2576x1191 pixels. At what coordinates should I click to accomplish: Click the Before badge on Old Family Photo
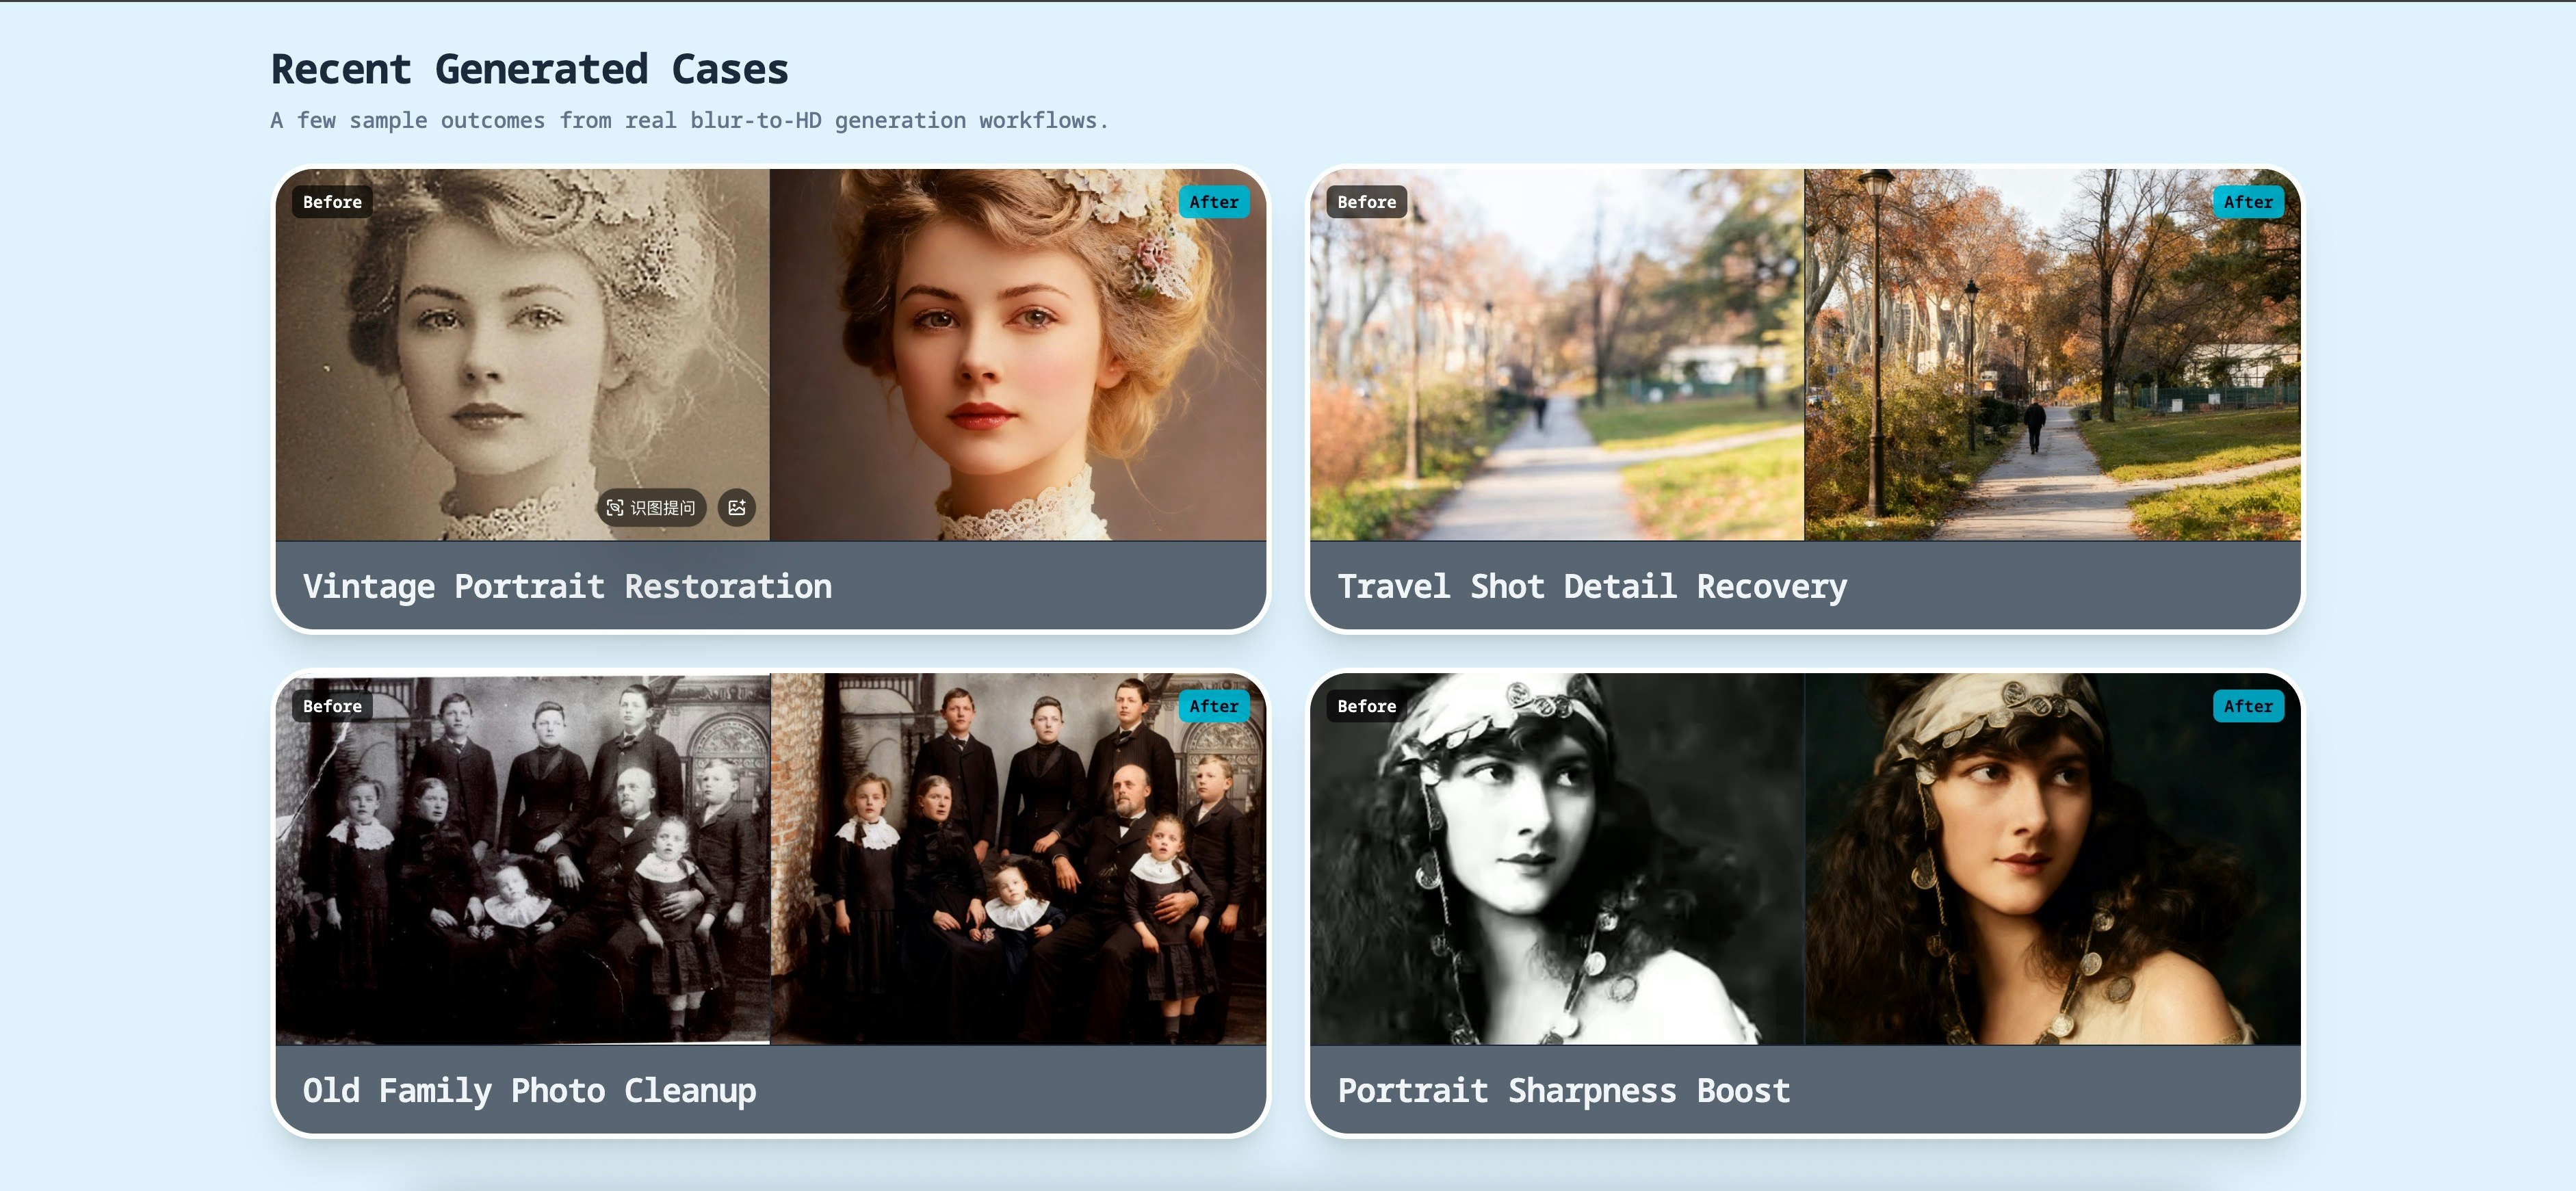332,706
